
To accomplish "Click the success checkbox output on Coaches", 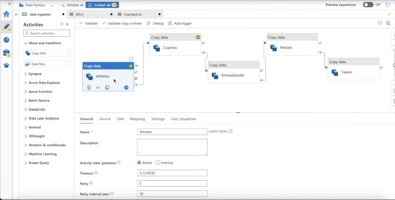I will click(203, 43).
